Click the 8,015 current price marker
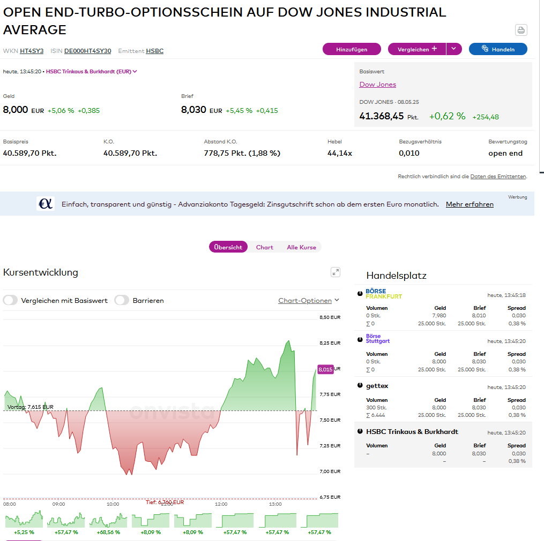544x541 pixels. pos(325,369)
